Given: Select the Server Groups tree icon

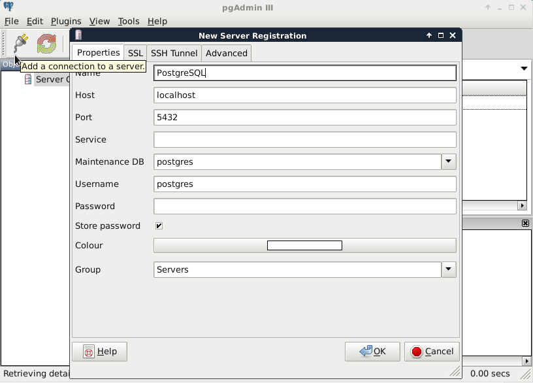Looking at the screenshot, I should pyautogui.click(x=28, y=79).
